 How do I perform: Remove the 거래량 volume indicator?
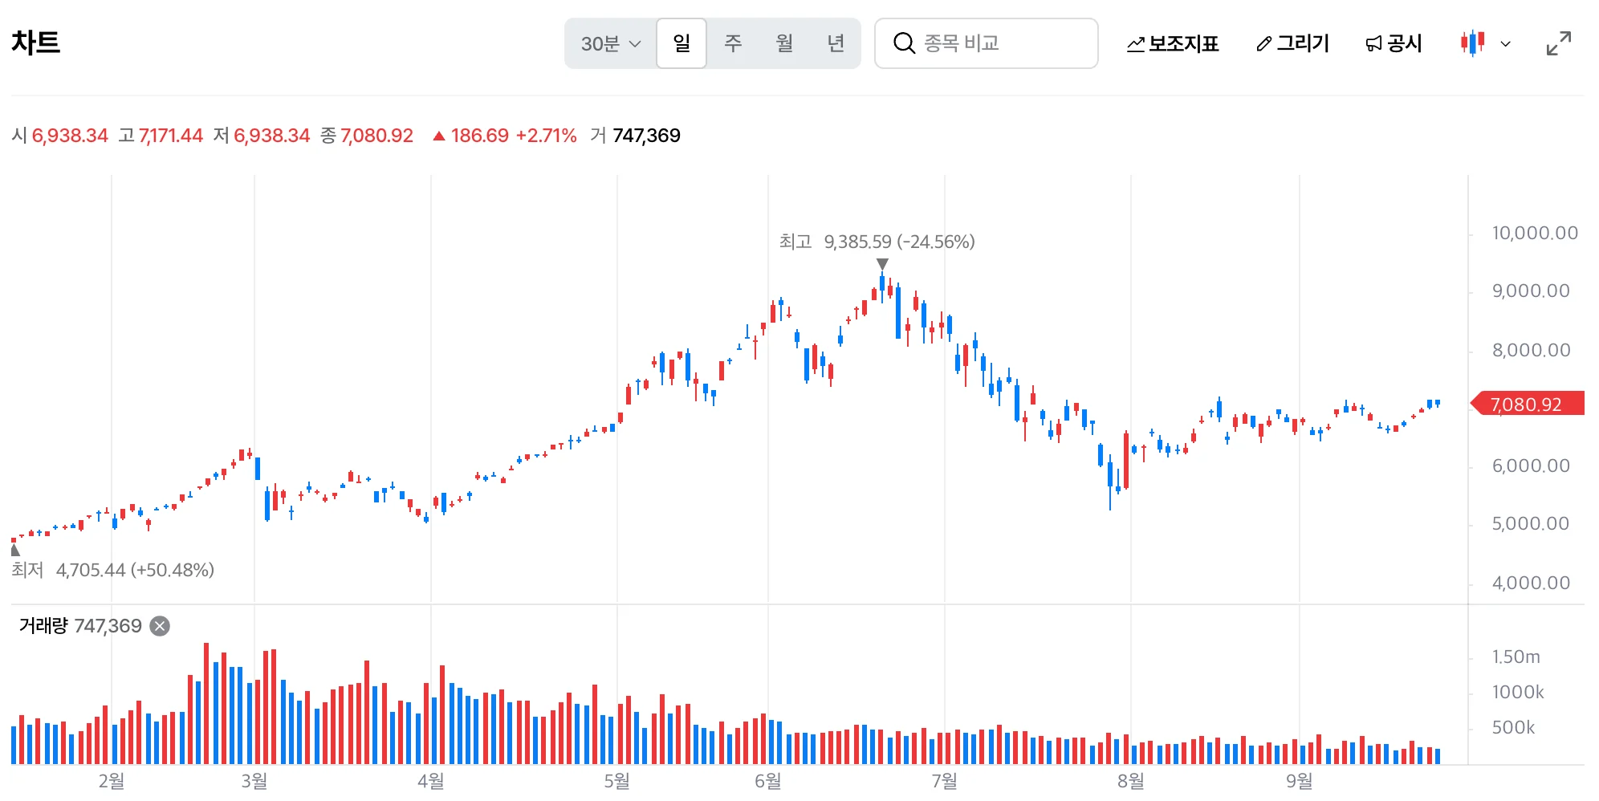(x=161, y=626)
